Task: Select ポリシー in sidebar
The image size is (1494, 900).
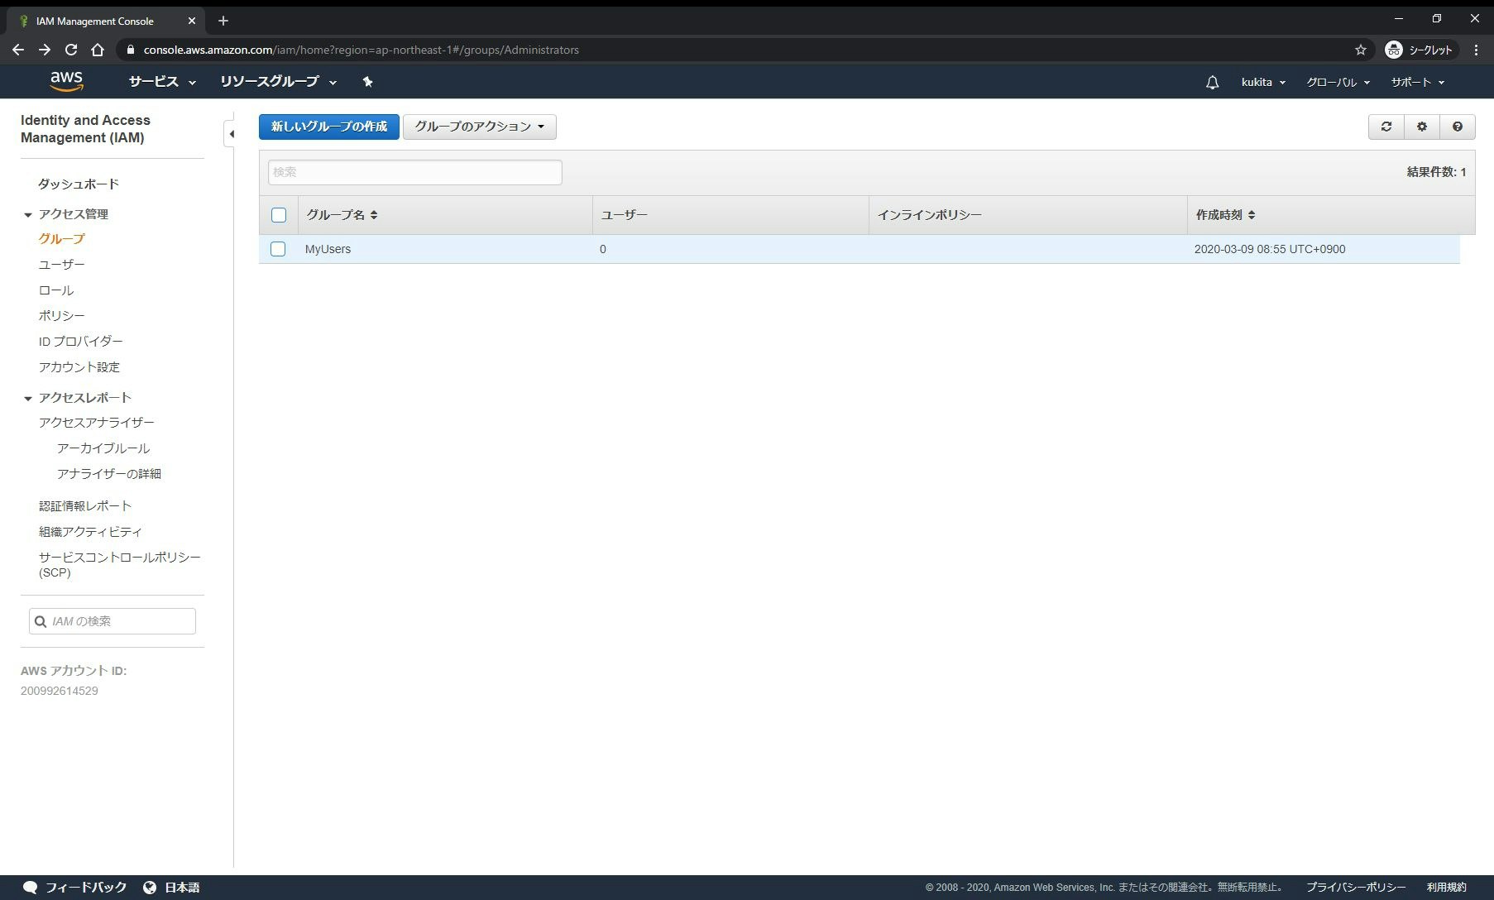Action: (x=62, y=316)
